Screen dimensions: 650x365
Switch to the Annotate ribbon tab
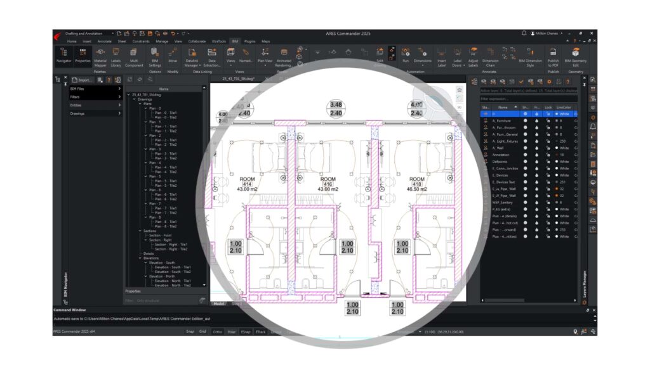pos(104,41)
